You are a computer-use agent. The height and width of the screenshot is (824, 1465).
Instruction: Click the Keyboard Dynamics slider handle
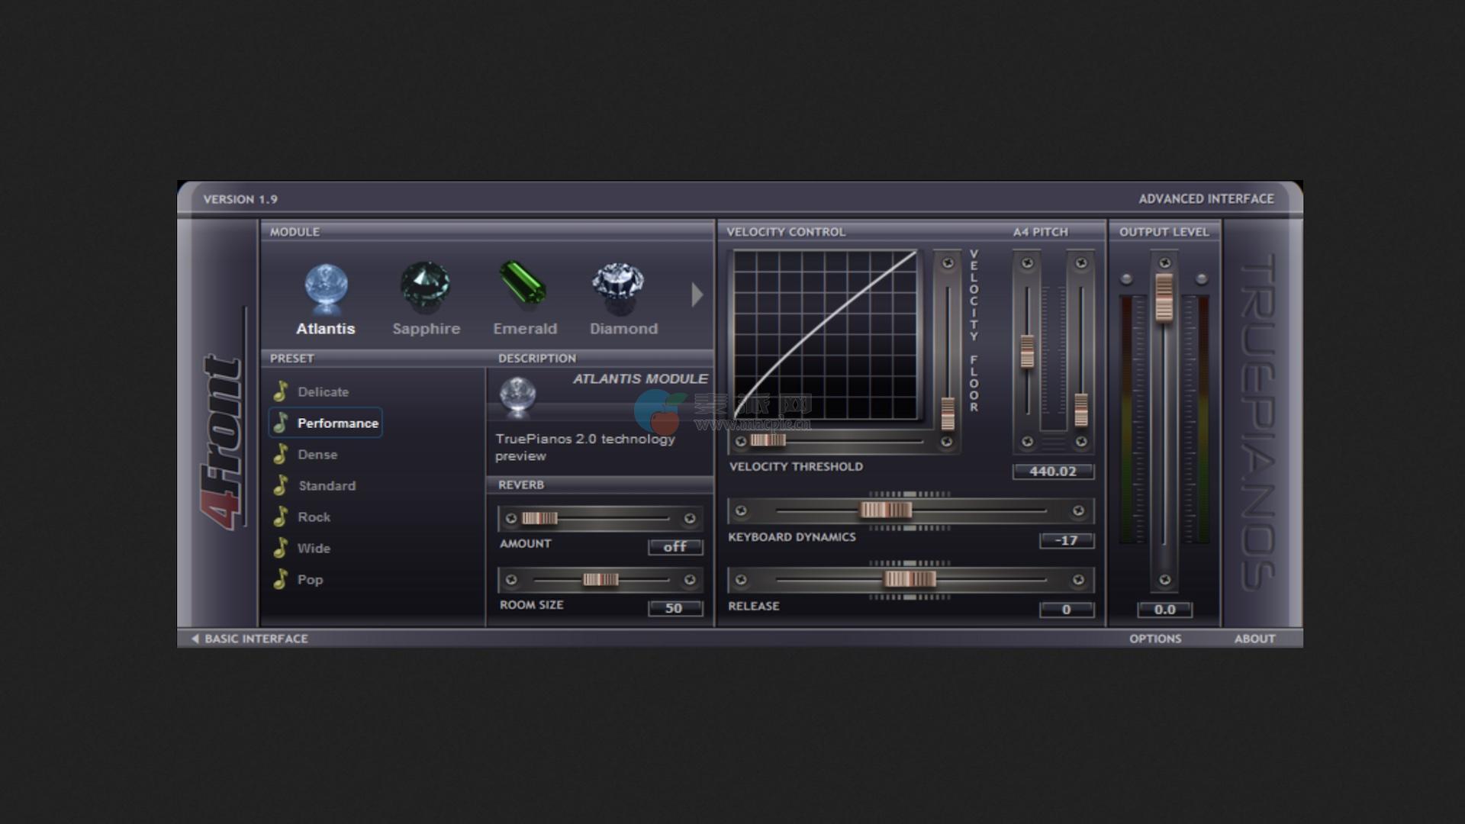point(886,510)
